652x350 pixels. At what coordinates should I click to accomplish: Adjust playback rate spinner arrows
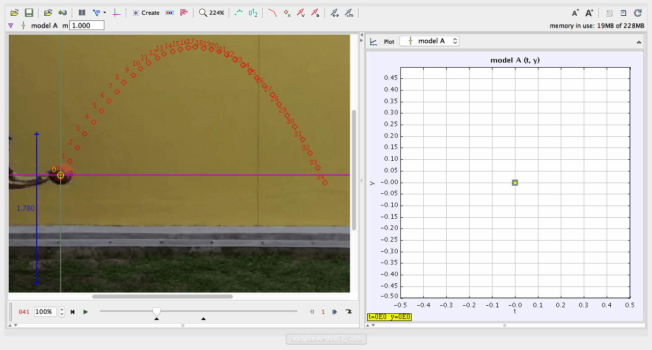(x=62, y=312)
